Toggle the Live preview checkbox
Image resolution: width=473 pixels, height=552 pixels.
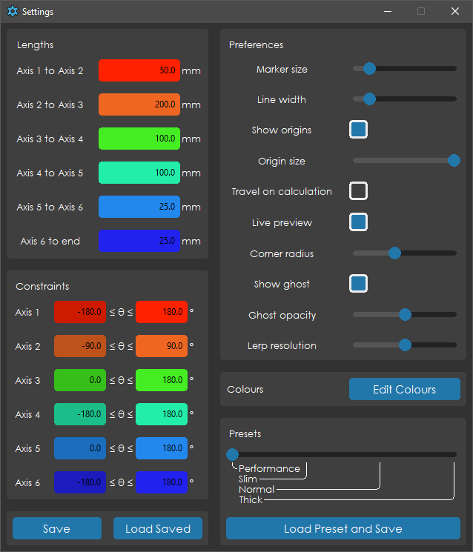tap(359, 222)
